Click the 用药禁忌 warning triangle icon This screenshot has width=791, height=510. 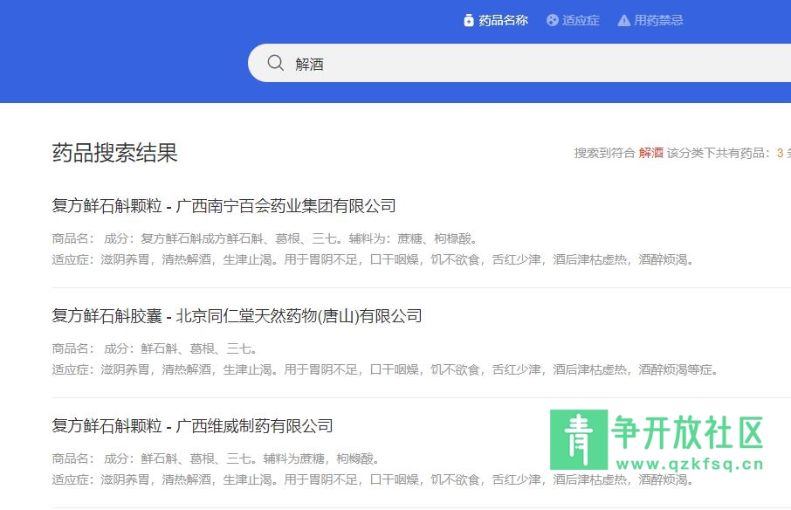[624, 20]
